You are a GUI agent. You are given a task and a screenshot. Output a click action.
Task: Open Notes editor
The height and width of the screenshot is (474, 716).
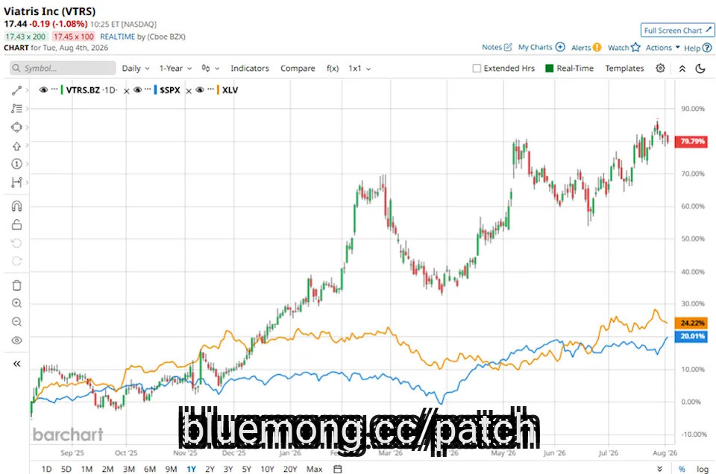click(497, 47)
